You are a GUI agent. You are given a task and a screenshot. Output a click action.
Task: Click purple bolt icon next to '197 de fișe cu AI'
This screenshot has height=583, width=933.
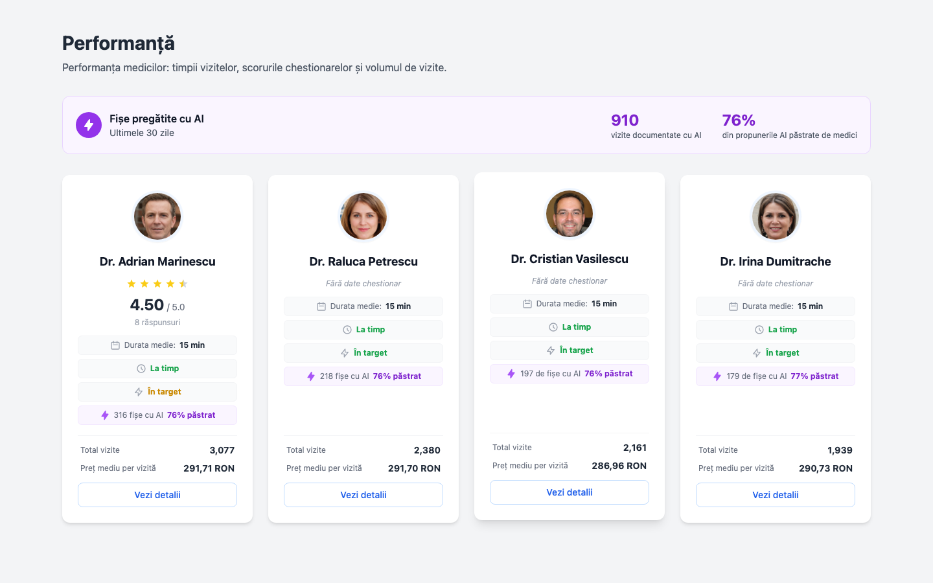511,374
